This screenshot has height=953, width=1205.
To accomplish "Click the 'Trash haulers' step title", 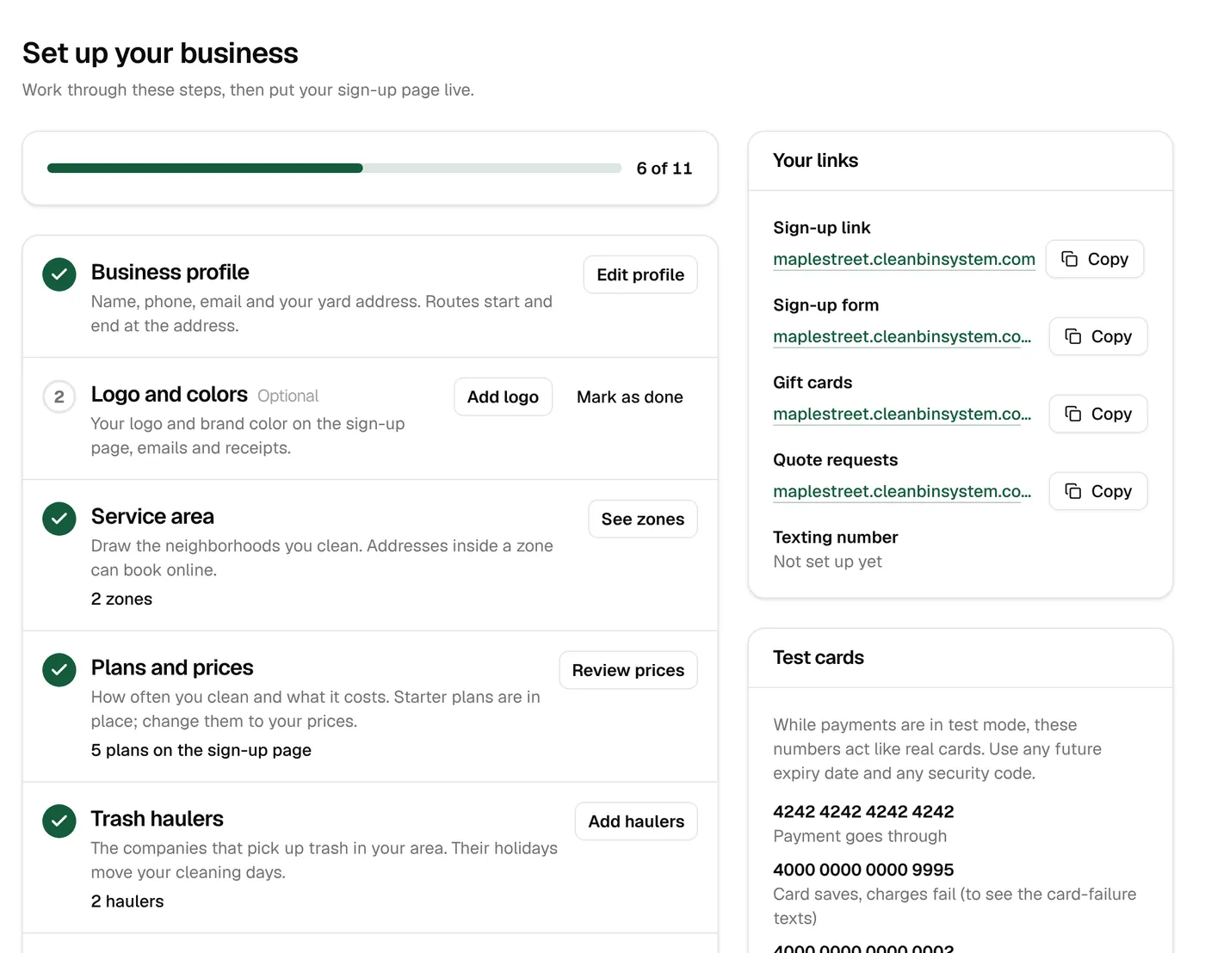I will 158,819.
